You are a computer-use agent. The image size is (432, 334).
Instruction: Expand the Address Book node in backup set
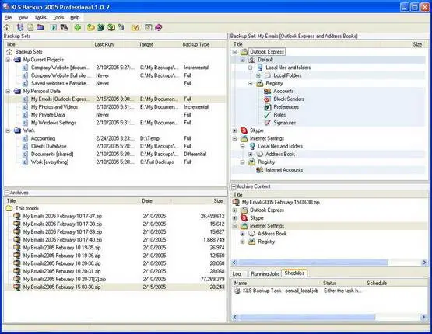[250, 155]
